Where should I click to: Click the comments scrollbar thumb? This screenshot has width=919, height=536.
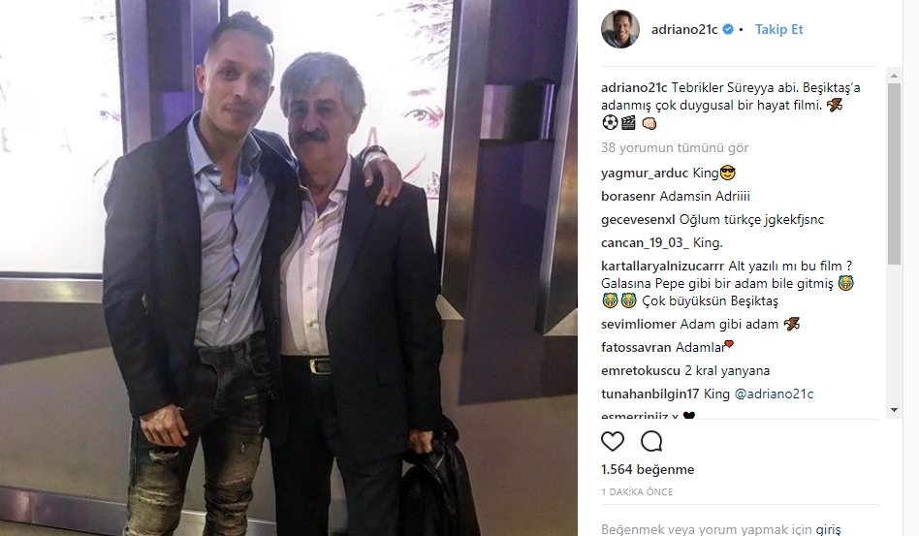(x=895, y=173)
